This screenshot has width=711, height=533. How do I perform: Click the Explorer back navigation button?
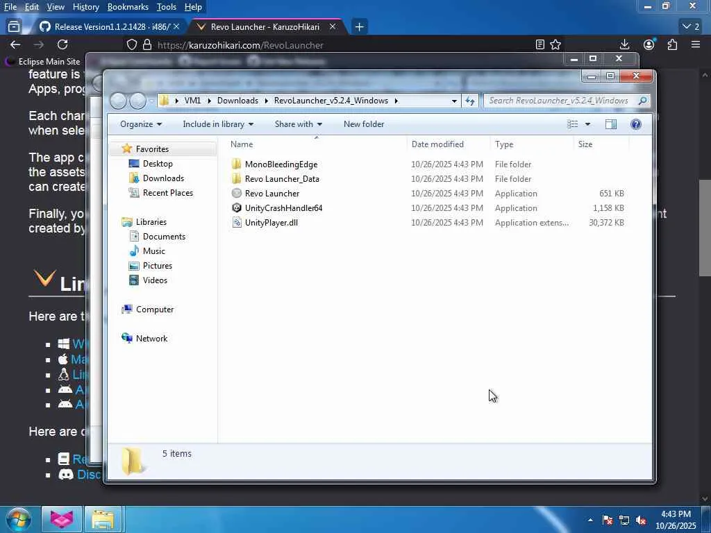point(118,101)
